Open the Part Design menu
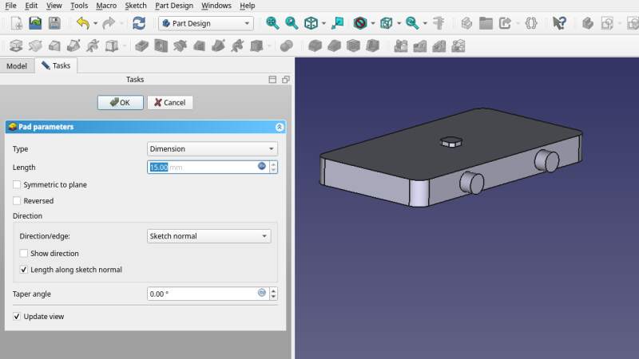This screenshot has height=359, width=639. point(174,6)
